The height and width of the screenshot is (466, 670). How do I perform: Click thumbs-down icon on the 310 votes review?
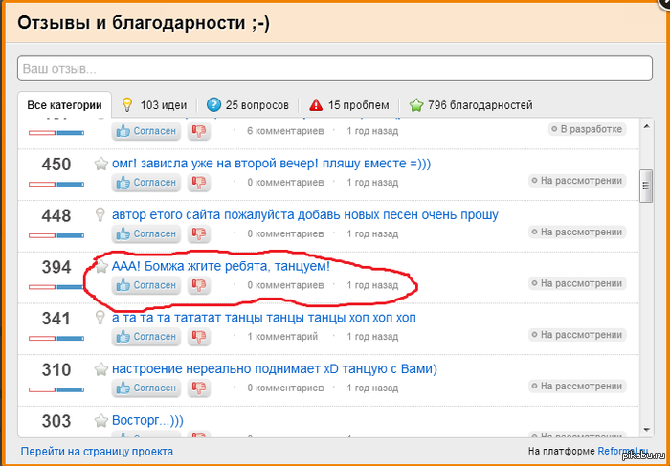(199, 388)
